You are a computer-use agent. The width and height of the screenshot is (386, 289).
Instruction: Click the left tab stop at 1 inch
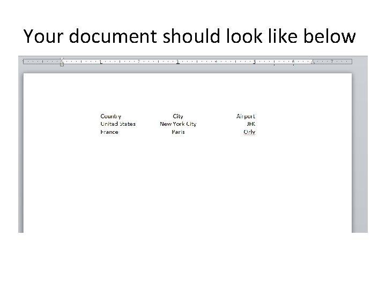click(100, 62)
